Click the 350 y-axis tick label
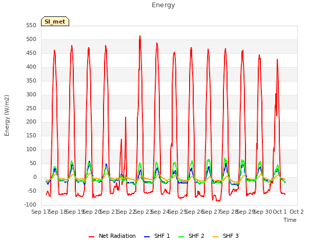This screenshot has height=246, width=328. pyautogui.click(x=31, y=81)
